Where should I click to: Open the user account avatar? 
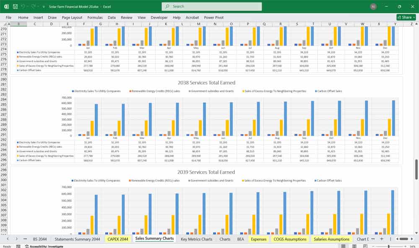373,7
